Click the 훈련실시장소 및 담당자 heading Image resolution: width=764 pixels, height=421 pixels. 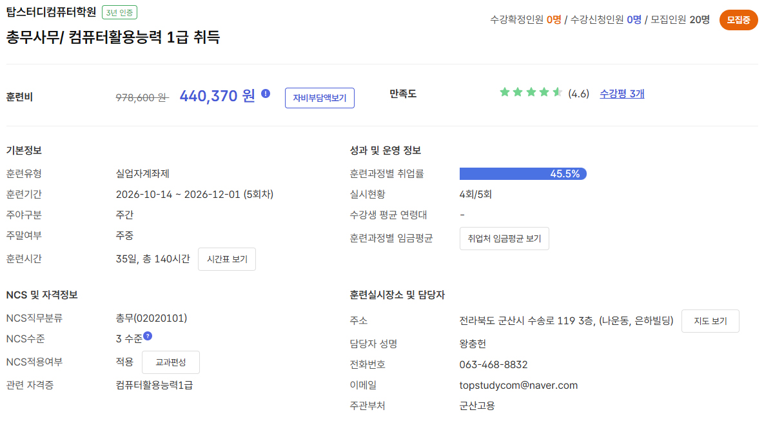[397, 295]
